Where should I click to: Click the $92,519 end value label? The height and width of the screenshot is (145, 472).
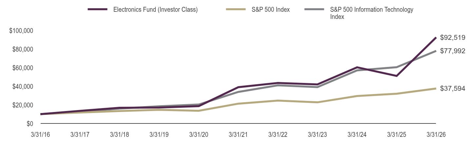pyautogui.click(x=453, y=38)
